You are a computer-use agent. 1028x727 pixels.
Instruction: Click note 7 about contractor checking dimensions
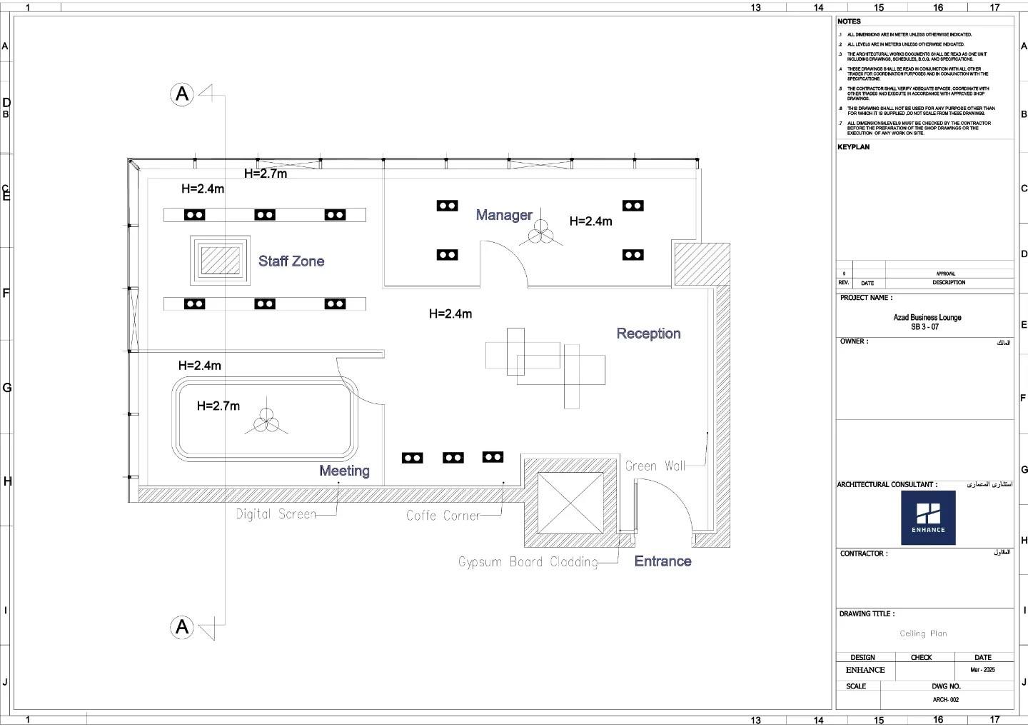coord(919,128)
